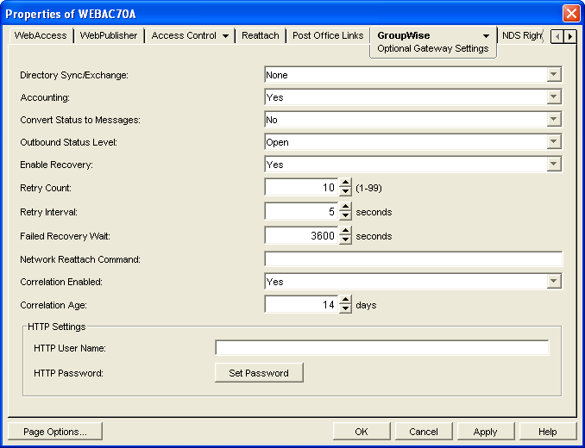Image resolution: width=585 pixels, height=448 pixels.
Task: Close the Properties of WEBAC70A window
Action: 571,14
